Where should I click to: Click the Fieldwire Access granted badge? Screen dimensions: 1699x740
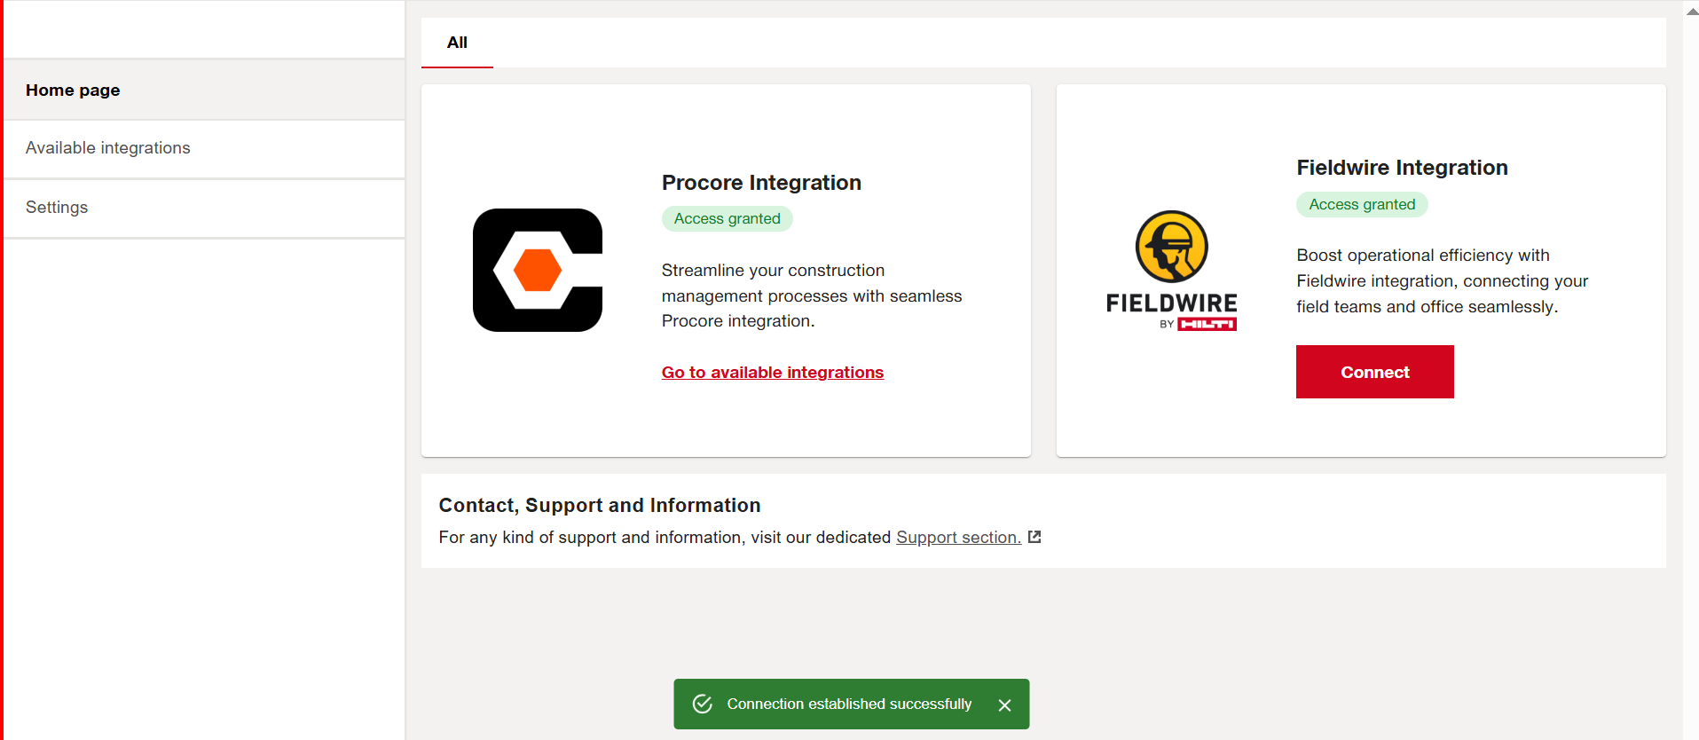coord(1362,204)
